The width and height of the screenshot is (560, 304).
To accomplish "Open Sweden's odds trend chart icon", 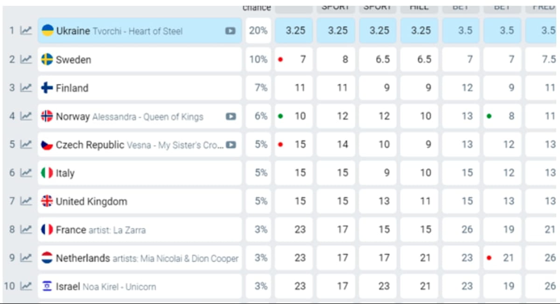I will (26, 59).
